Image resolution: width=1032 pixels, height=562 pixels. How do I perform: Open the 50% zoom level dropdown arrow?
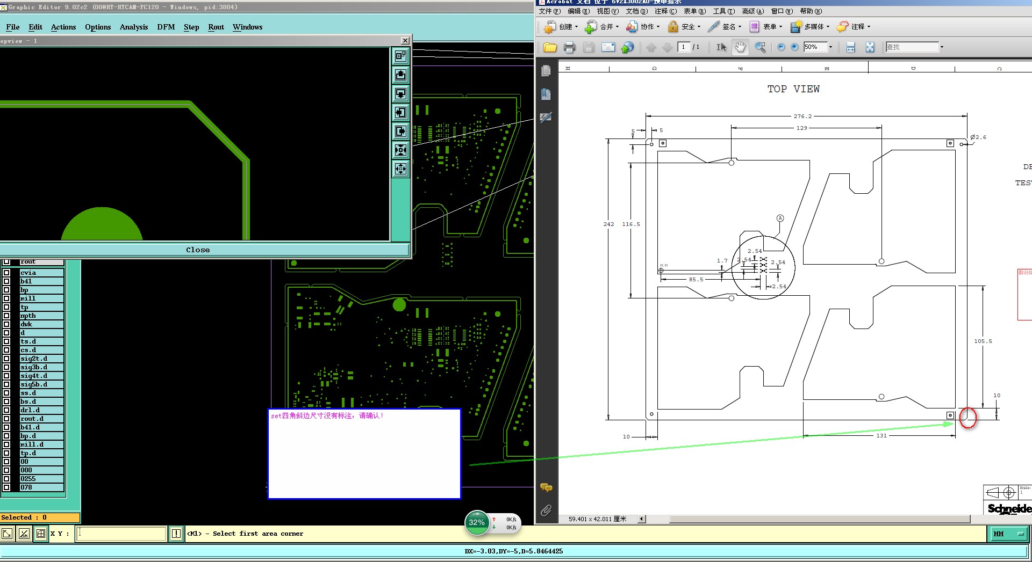click(x=830, y=47)
